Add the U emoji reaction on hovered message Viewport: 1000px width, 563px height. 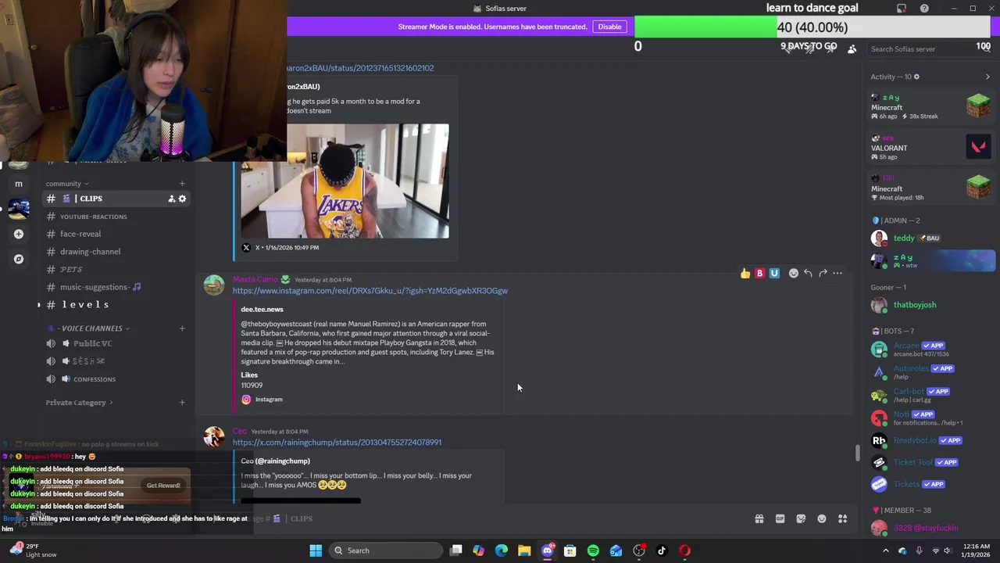pyautogui.click(x=774, y=273)
